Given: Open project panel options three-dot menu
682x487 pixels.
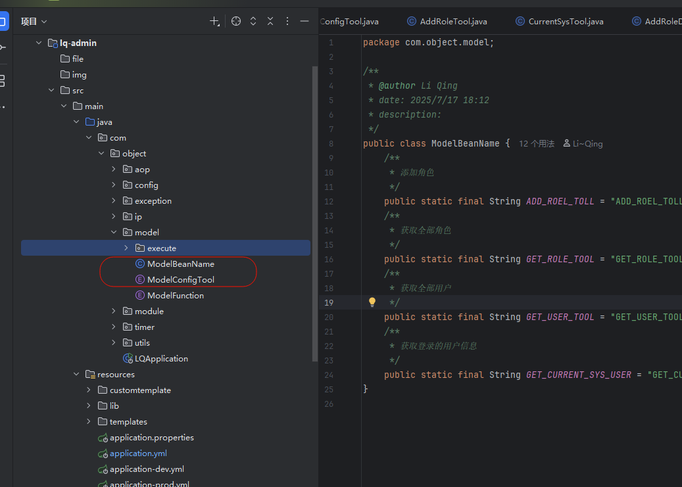Looking at the screenshot, I should [287, 22].
